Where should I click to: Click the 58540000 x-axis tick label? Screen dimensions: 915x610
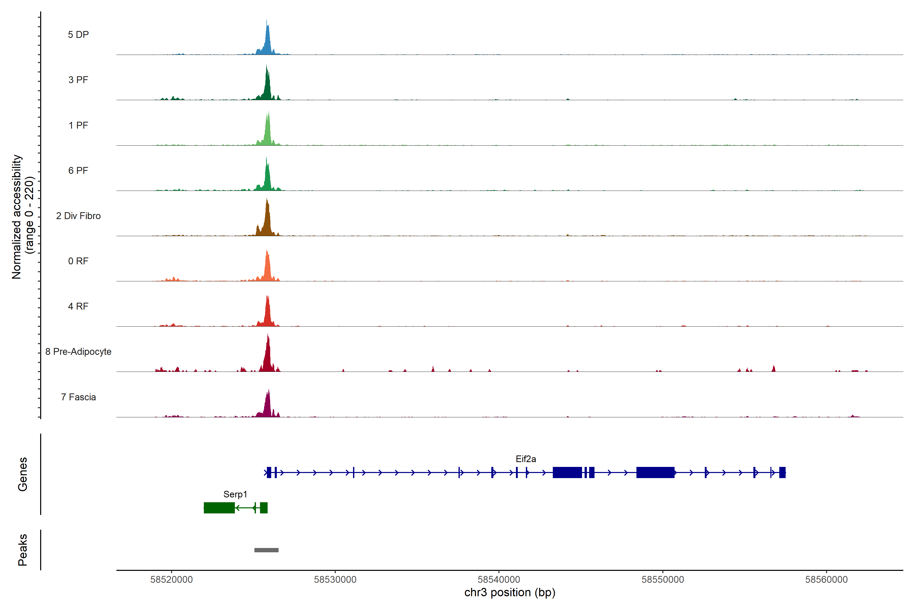499,579
